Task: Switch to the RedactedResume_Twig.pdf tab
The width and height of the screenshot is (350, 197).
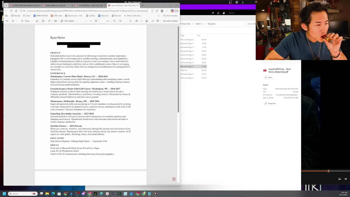Action: tap(58, 5)
